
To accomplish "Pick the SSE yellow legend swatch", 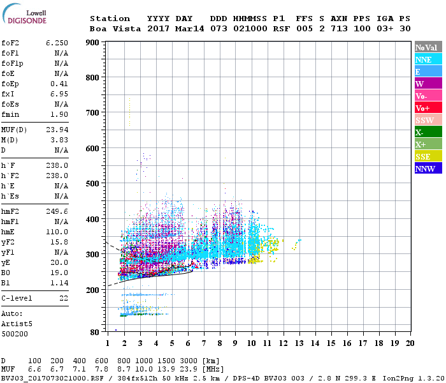I will pos(428,156).
